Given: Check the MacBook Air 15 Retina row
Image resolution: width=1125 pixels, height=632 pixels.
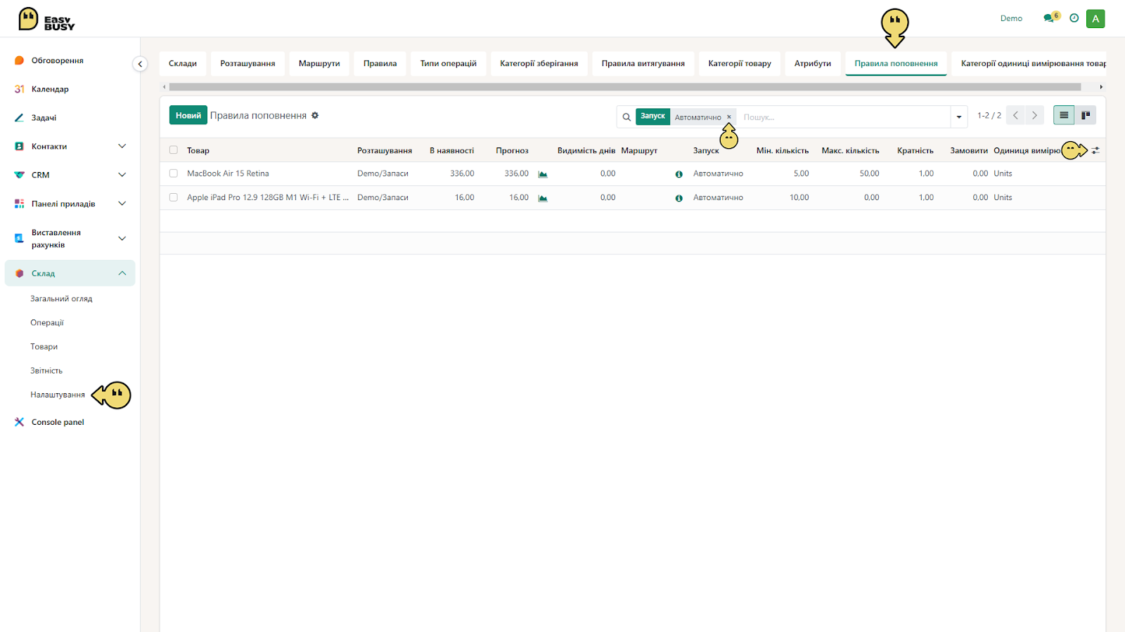Looking at the screenshot, I should click(x=174, y=173).
